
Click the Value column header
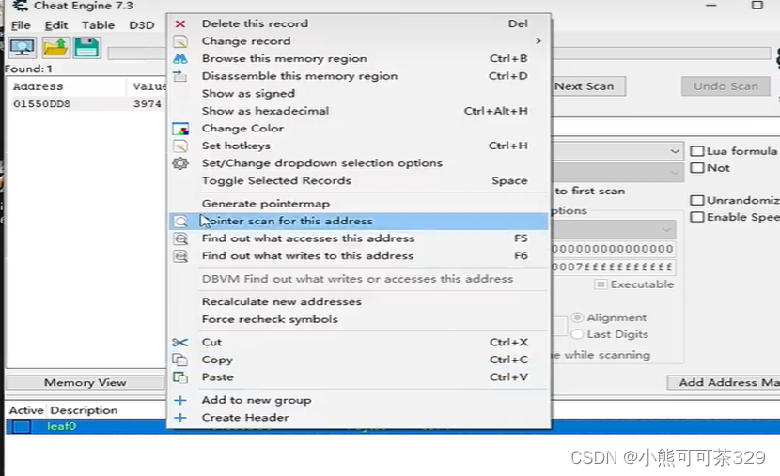coord(148,87)
